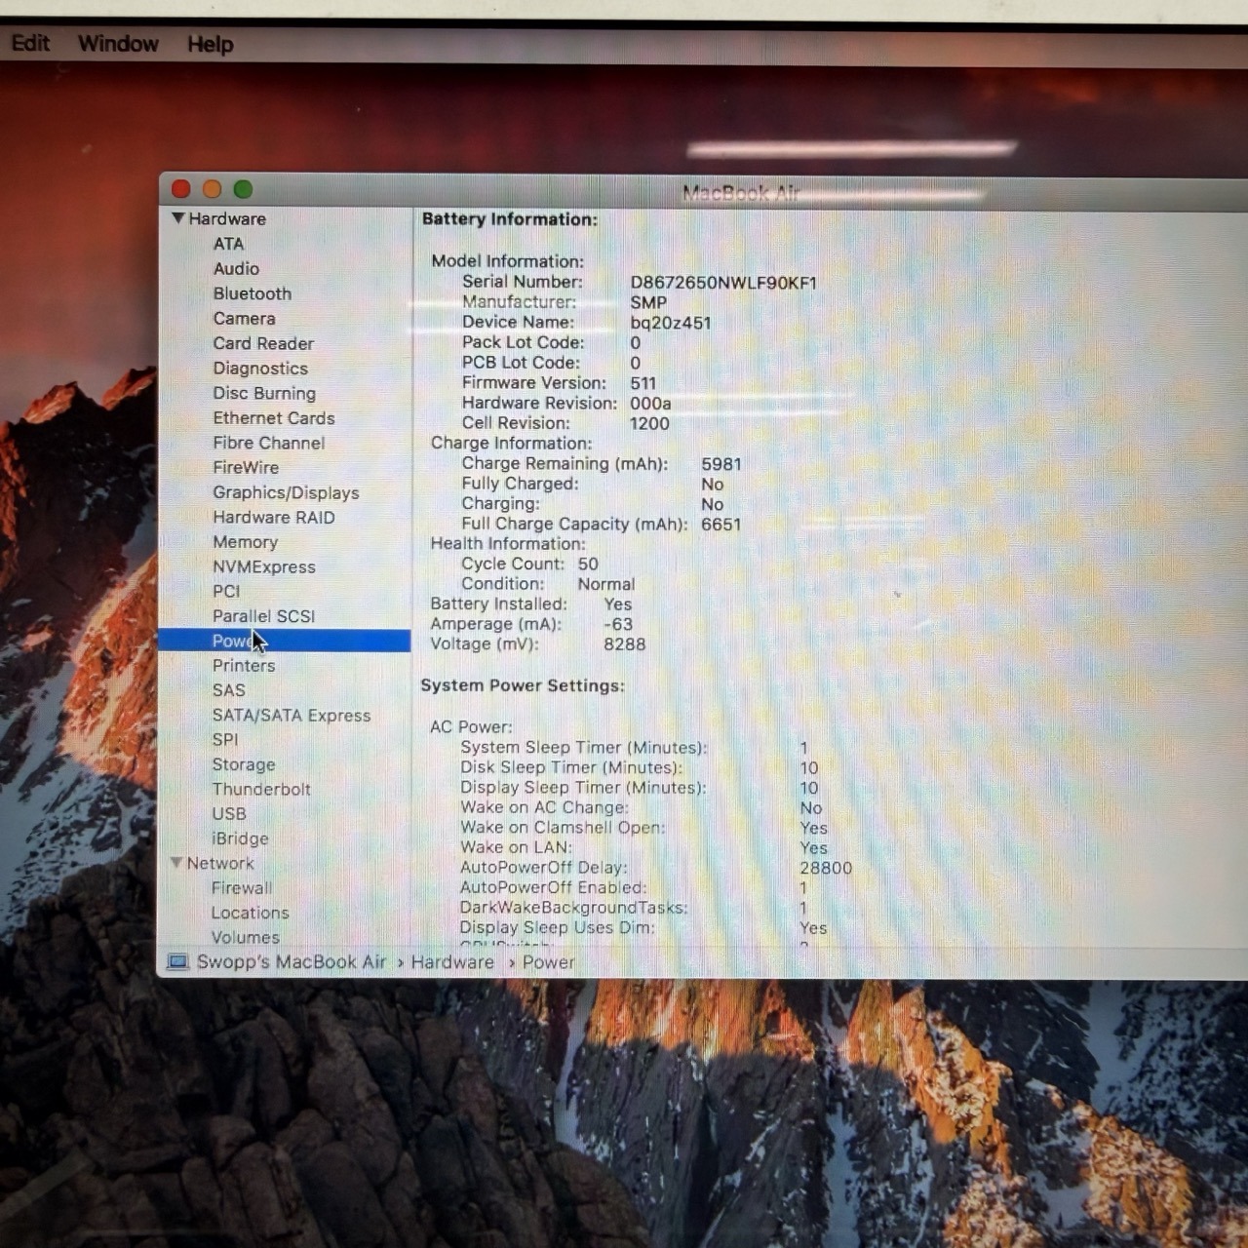Click the Hardware Revision value 000a
Screen dimensions: 1248x1248
tap(650, 404)
